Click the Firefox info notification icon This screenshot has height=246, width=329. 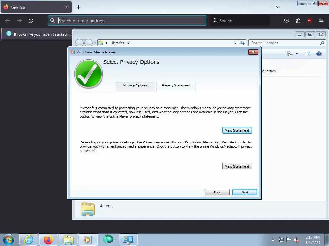point(9,33)
